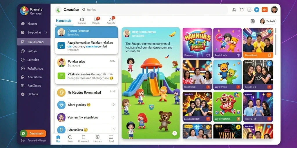Screen dimensions: 297x148
Task: Open the Lllotarn sidebar item
Action: [29, 94]
